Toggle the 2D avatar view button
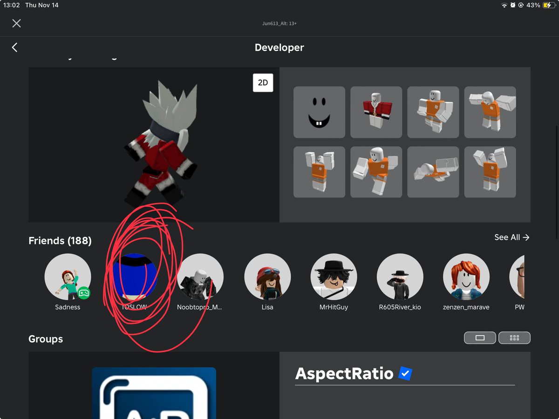Image resolution: width=559 pixels, height=419 pixels. pos(263,82)
